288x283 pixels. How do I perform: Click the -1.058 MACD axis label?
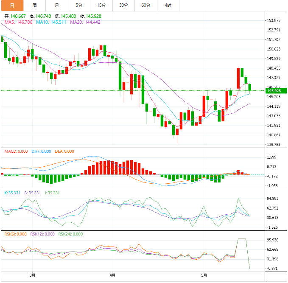point(272,186)
